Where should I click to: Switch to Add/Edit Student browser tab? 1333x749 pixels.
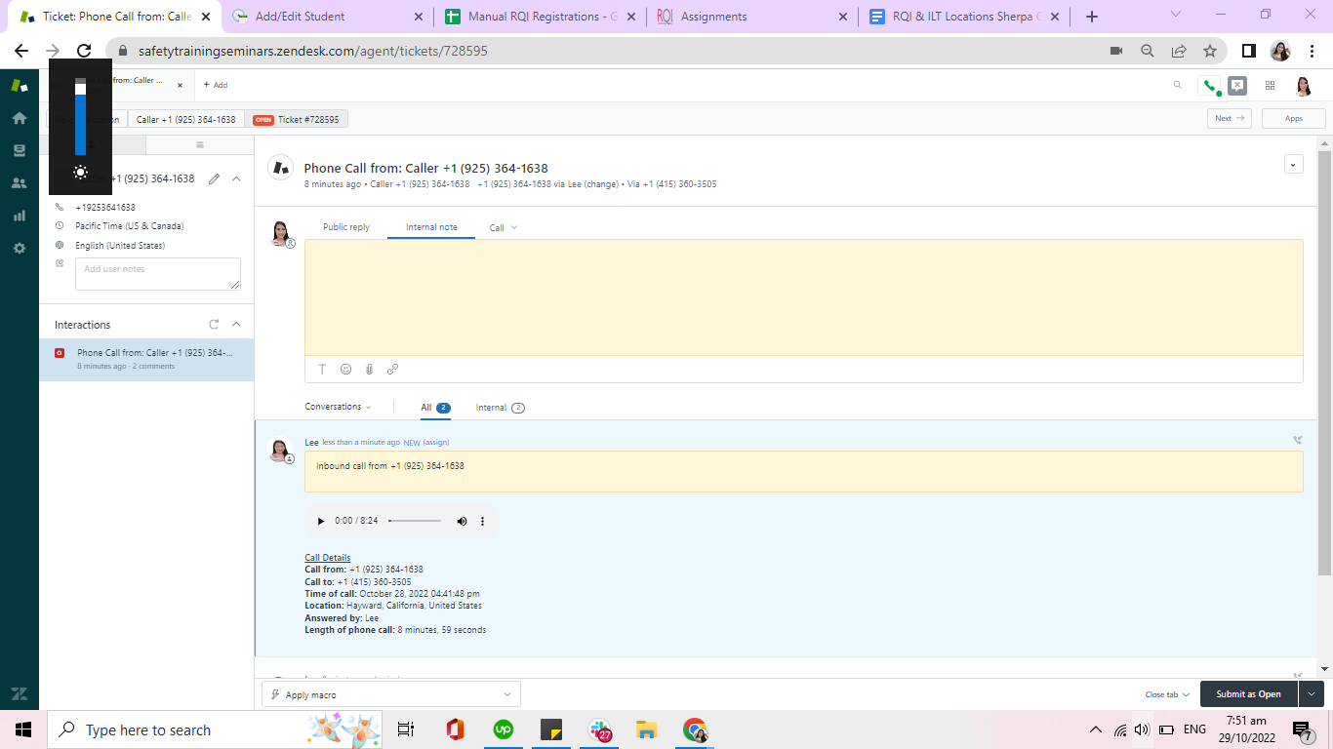click(x=327, y=17)
